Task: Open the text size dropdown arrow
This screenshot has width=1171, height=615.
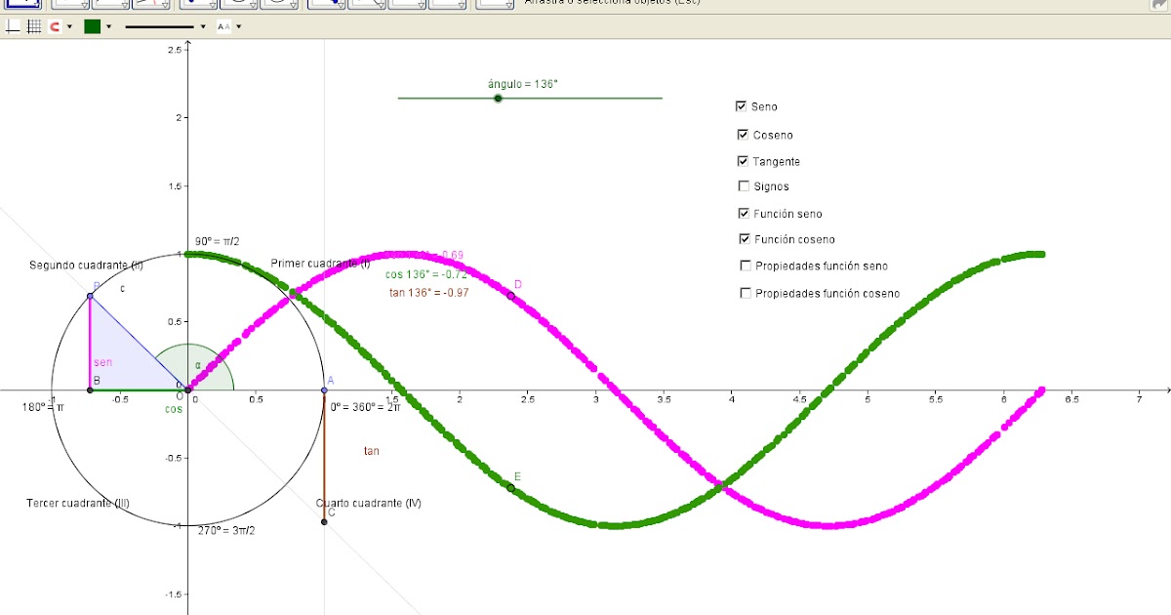Action: coord(239,26)
